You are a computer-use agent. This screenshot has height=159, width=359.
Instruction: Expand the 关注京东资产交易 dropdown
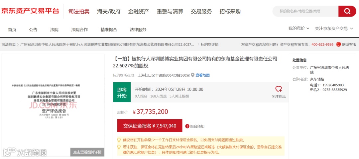click(x=334, y=28)
